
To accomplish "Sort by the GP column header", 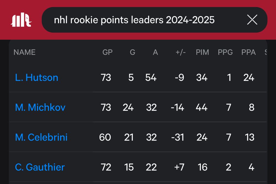I will tap(107, 52).
